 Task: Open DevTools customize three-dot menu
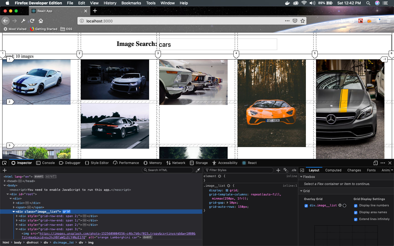click(x=383, y=163)
